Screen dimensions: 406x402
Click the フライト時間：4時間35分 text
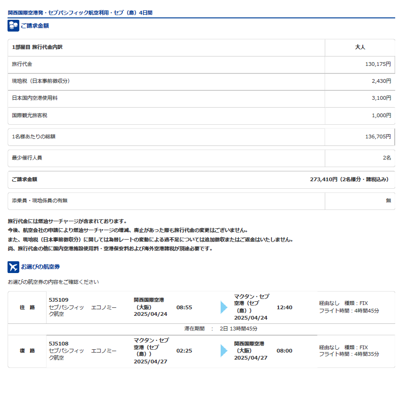349,354
